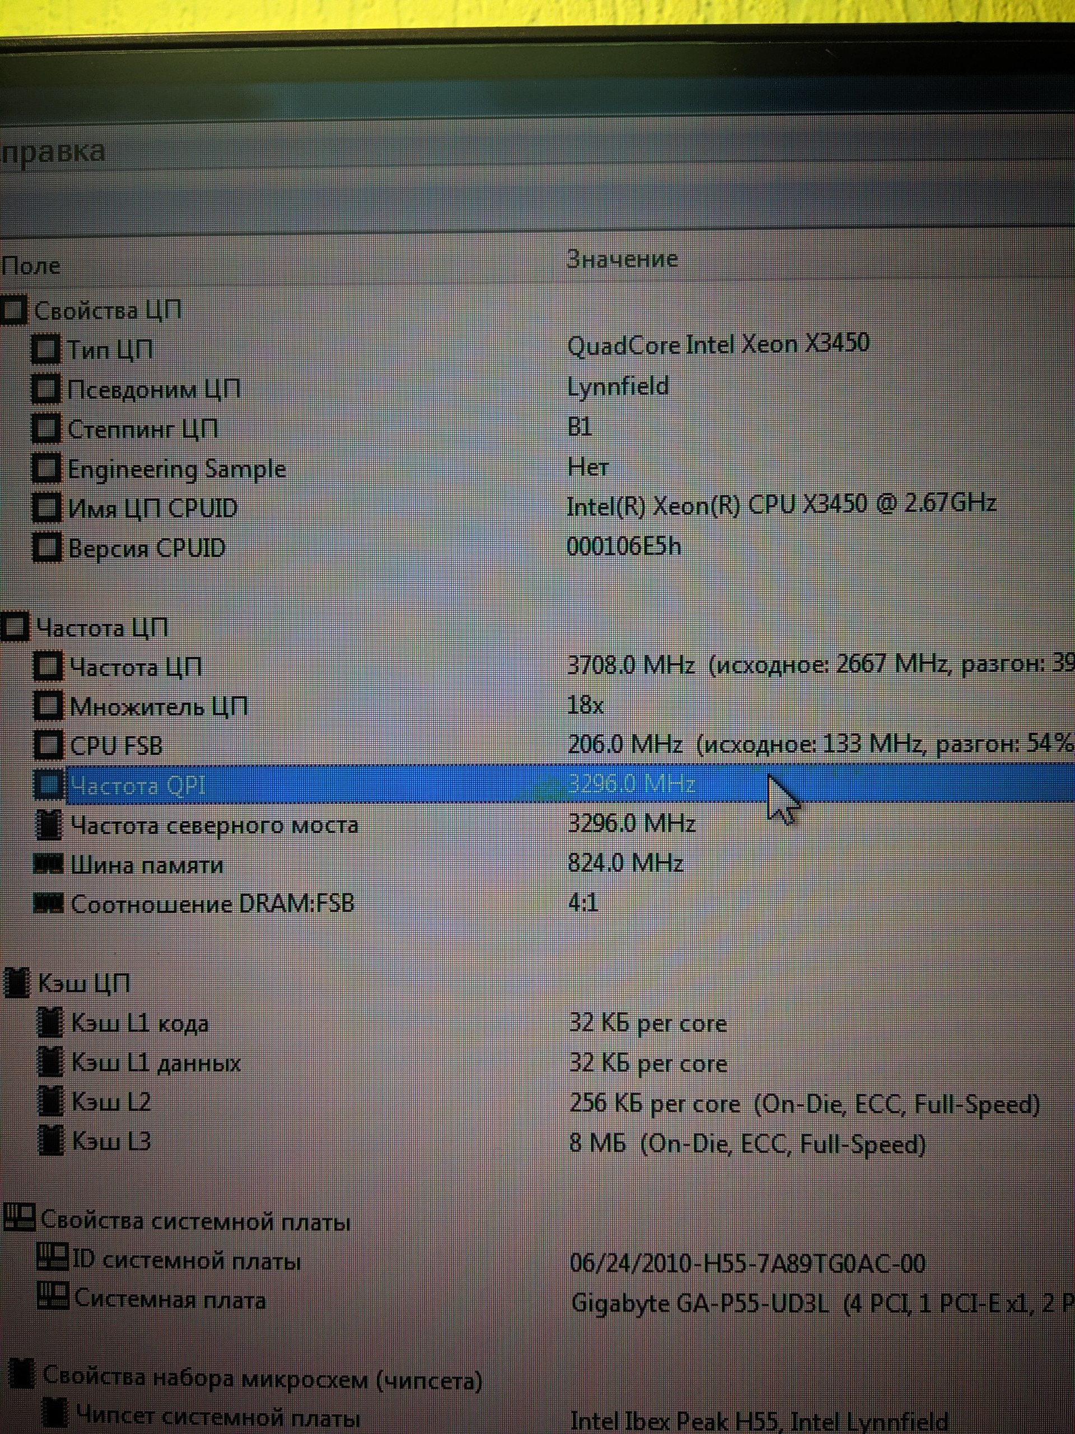This screenshot has height=1434, width=1075.
Task: Select the CPU FSB field label
Action: pos(116,746)
